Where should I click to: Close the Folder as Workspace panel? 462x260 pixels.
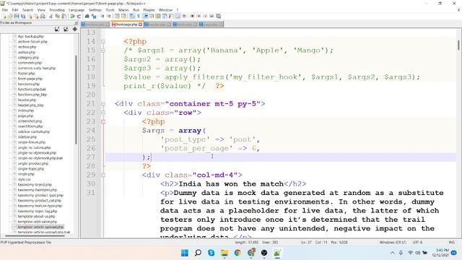pyautogui.click(x=76, y=22)
